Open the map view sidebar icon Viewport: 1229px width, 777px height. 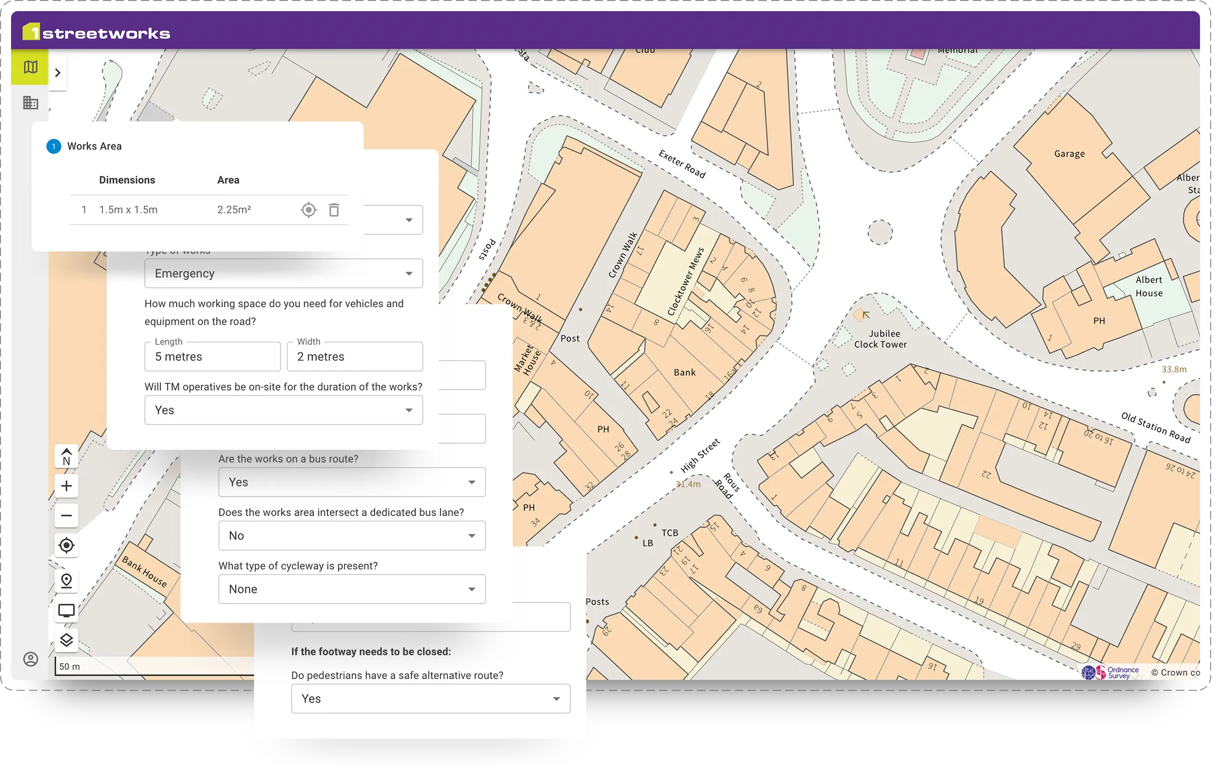click(30, 67)
